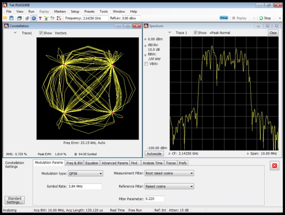Toggle Show checkbox for Spectrum Trace 1

pyautogui.click(x=195, y=33)
